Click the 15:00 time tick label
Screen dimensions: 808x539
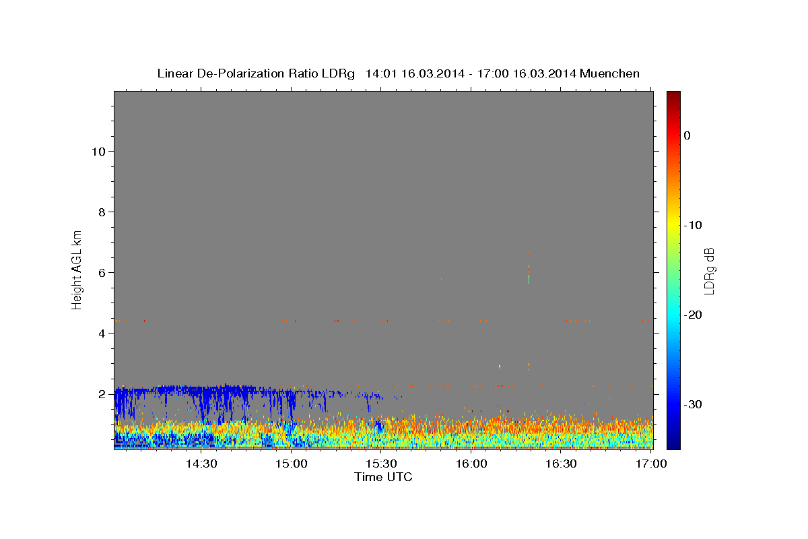[x=291, y=464]
